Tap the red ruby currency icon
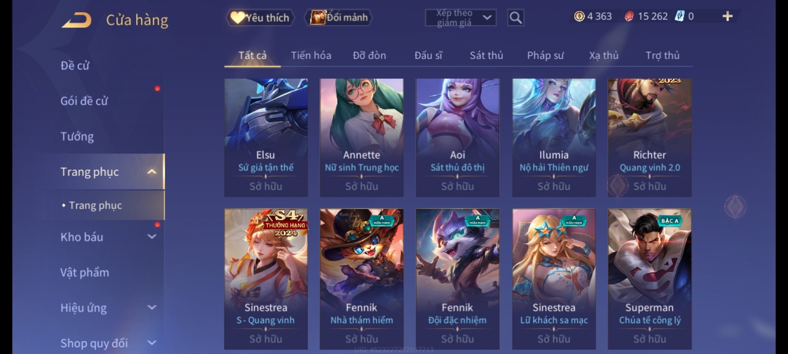This screenshot has height=354, width=788. click(x=629, y=16)
